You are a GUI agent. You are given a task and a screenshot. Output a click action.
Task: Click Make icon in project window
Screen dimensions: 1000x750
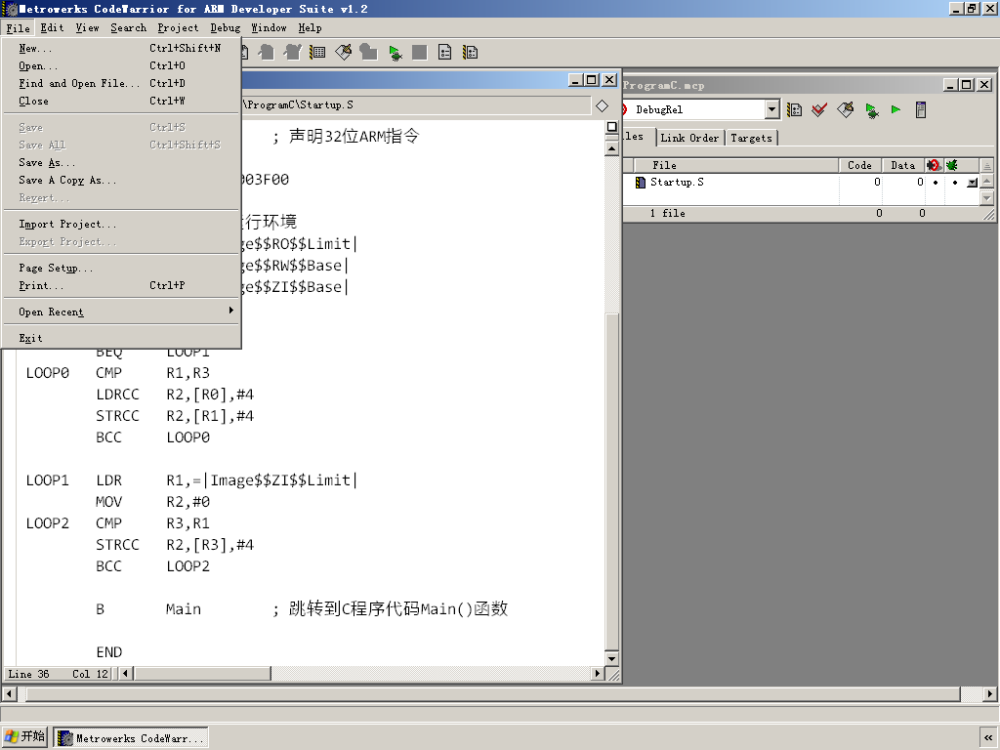pyautogui.click(x=846, y=109)
